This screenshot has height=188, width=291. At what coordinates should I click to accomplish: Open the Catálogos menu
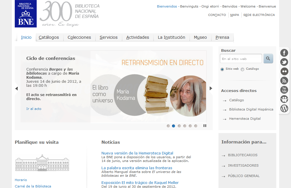click(x=49, y=37)
